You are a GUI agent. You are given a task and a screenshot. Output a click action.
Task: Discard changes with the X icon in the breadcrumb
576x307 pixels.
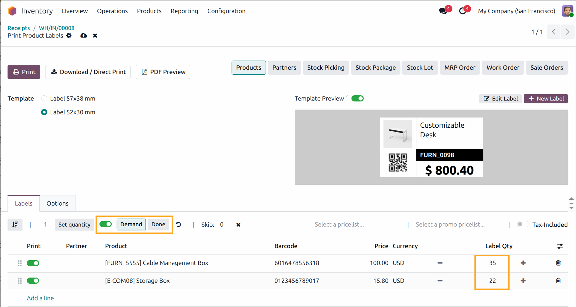[95, 36]
